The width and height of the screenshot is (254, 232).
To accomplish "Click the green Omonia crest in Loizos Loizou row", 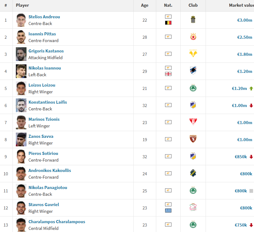I will 193,88.
